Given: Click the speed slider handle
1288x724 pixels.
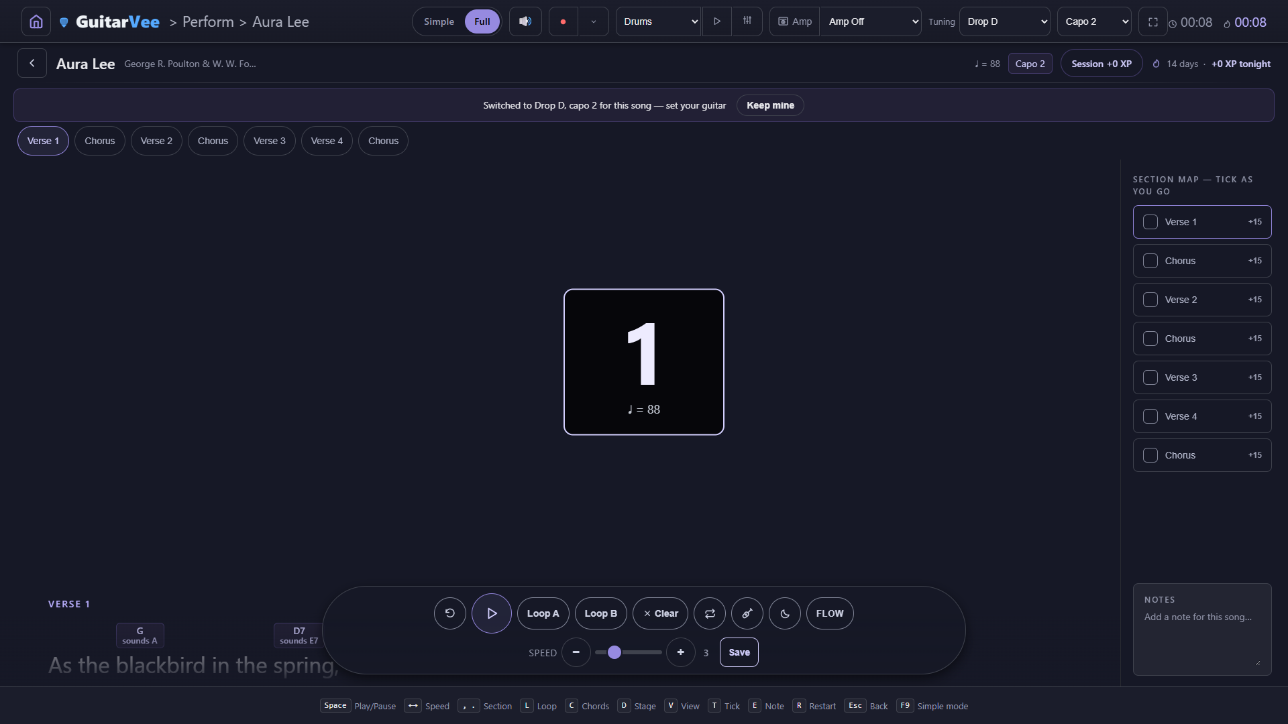Looking at the screenshot, I should pyautogui.click(x=614, y=652).
